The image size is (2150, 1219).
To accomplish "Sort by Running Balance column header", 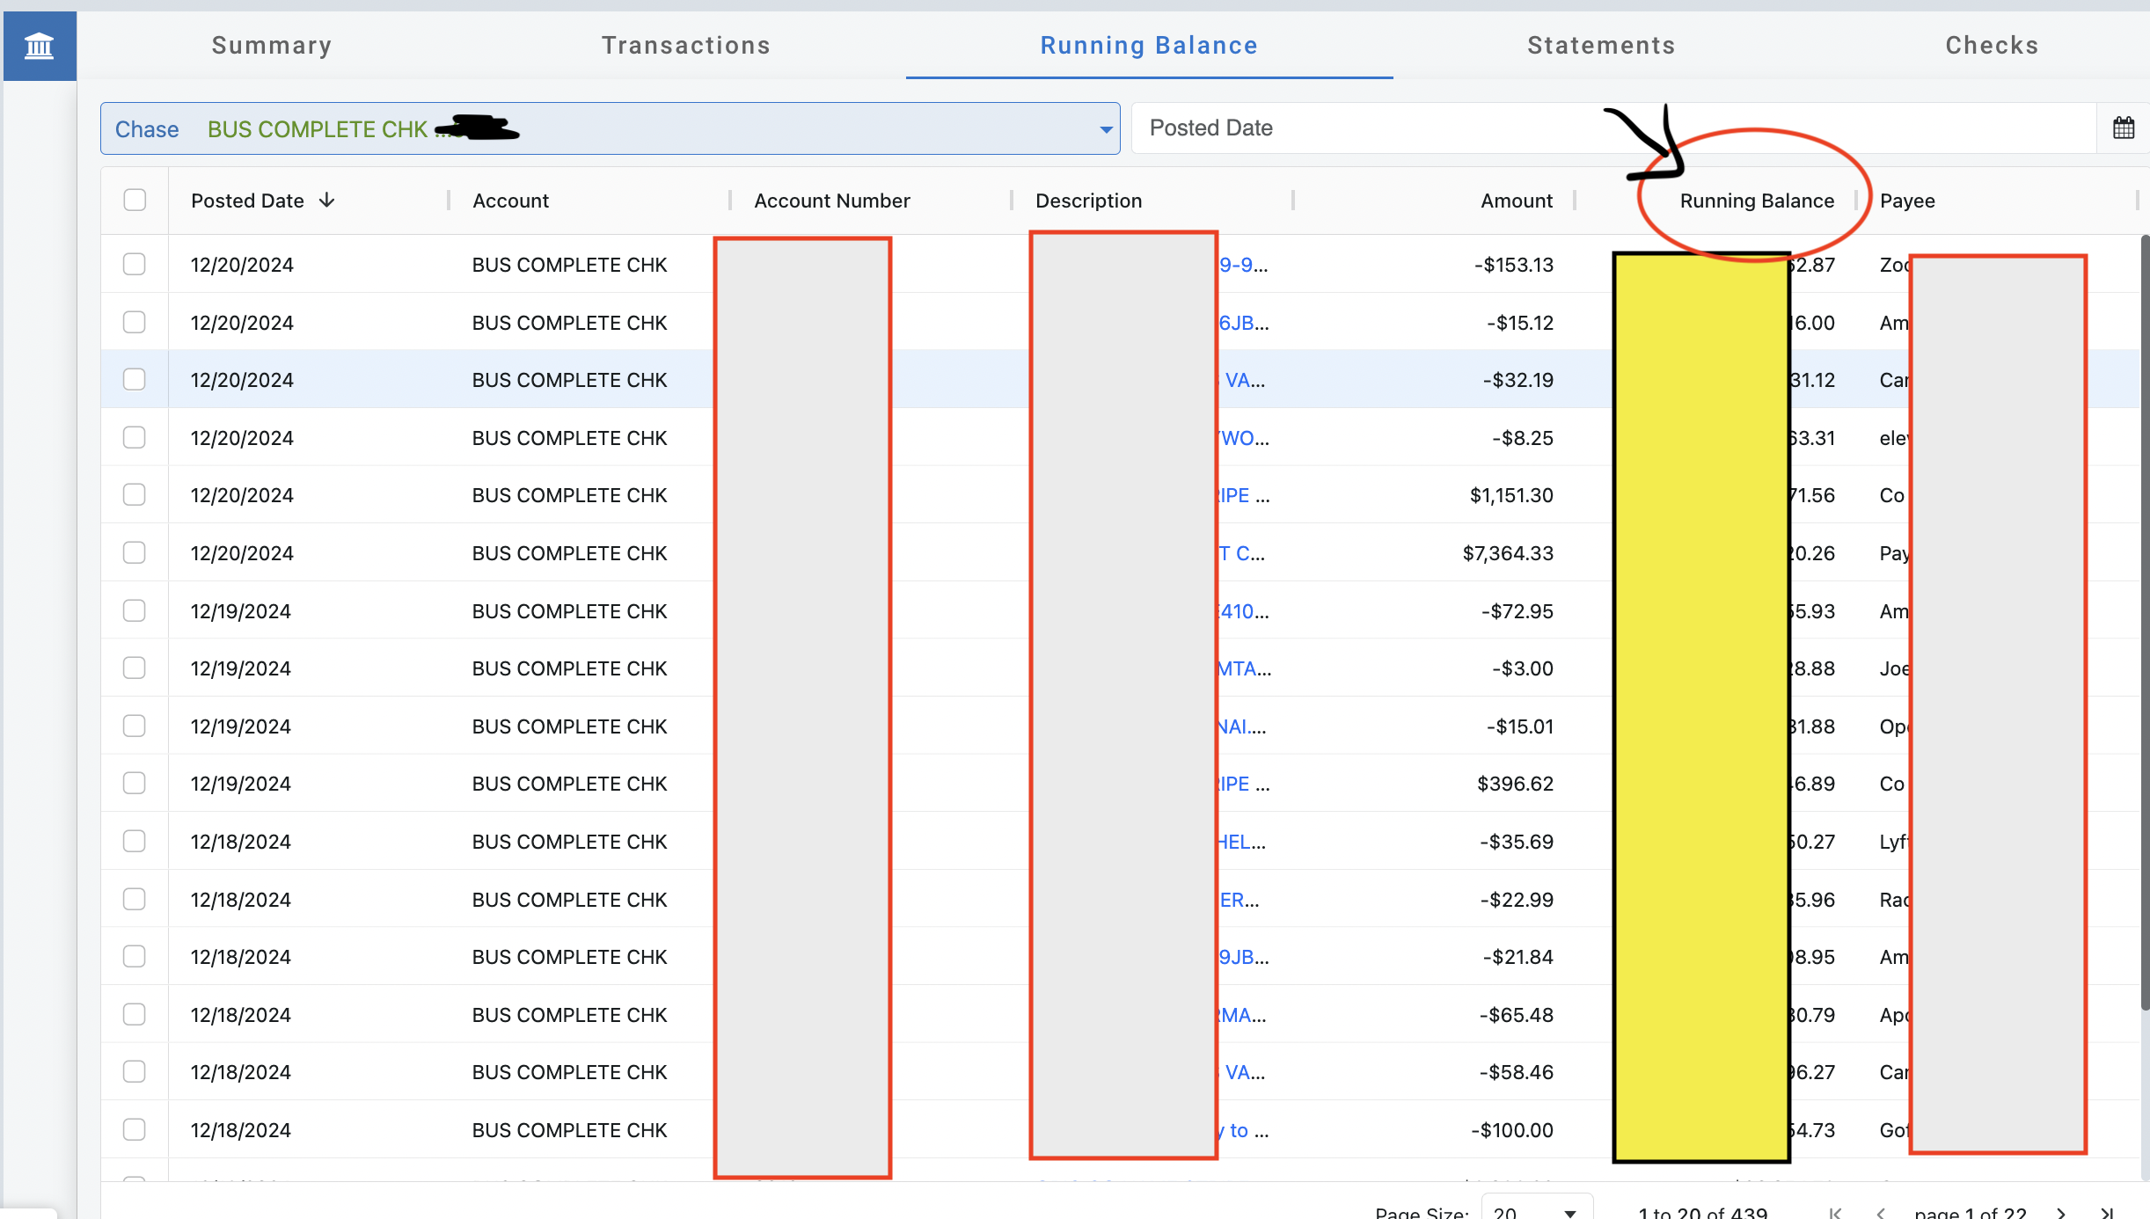I will [x=1756, y=201].
